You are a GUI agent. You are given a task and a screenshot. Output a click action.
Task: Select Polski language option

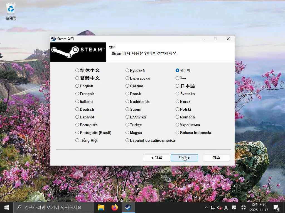[x=183, y=109]
